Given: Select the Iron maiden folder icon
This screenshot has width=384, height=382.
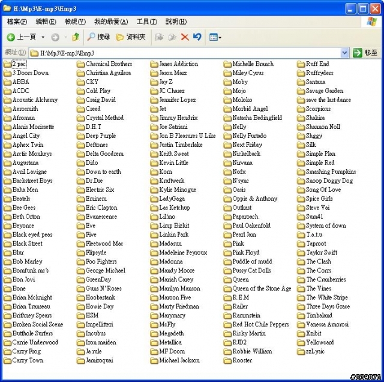Looking at the screenshot, I should point(80,342).
